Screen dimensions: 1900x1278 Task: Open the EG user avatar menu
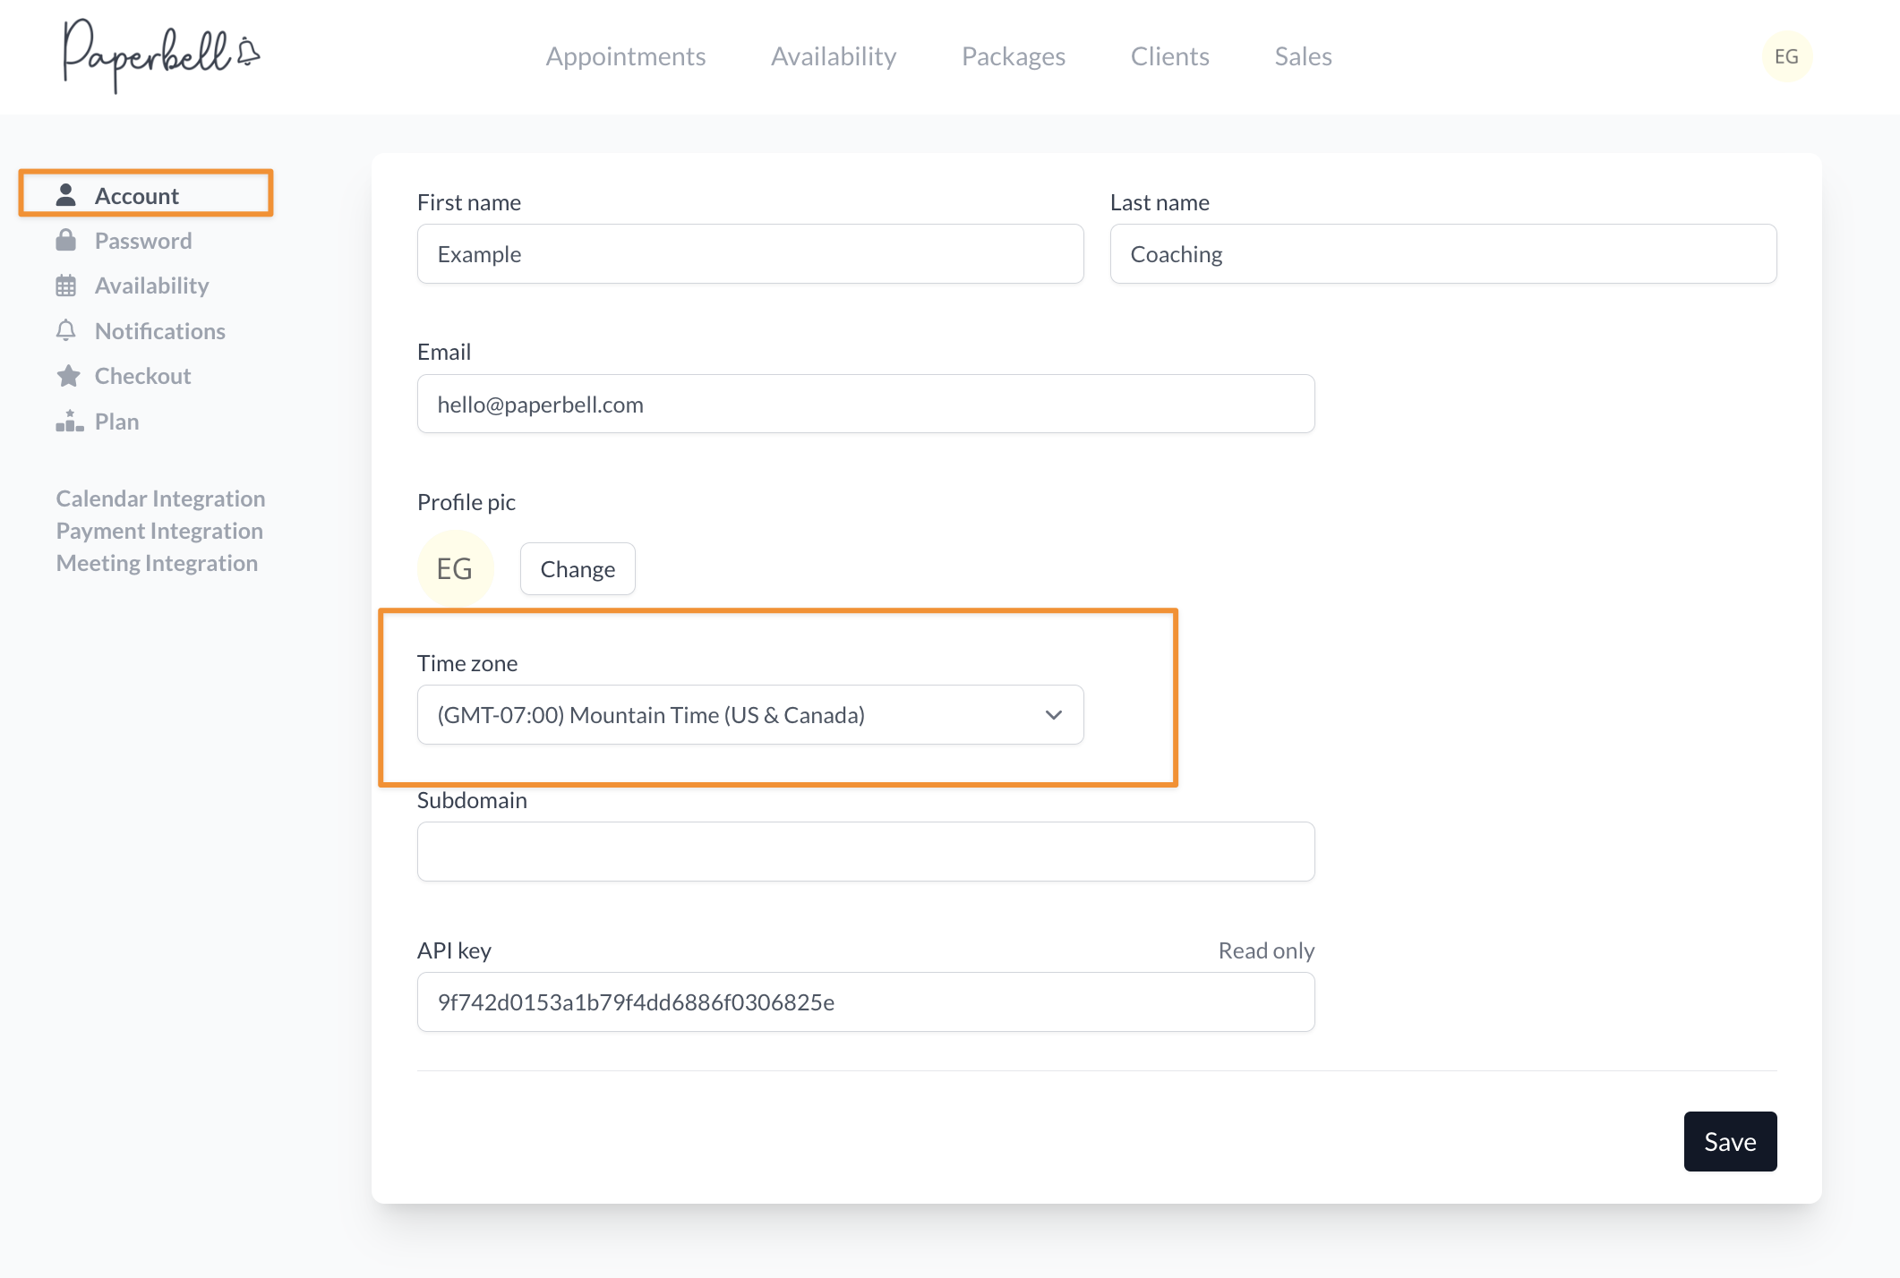1786,56
